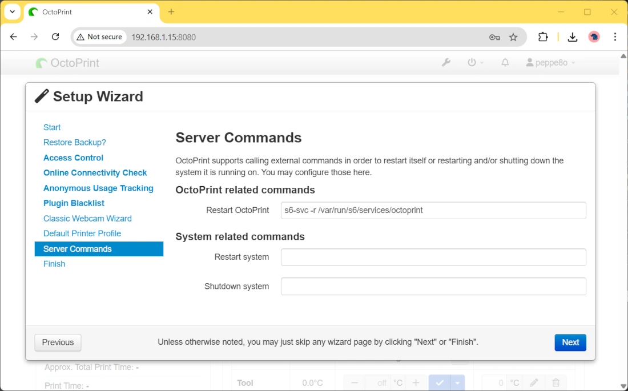Click the "Server Commands" heading text
This screenshot has height=391, width=628.
pos(238,138)
